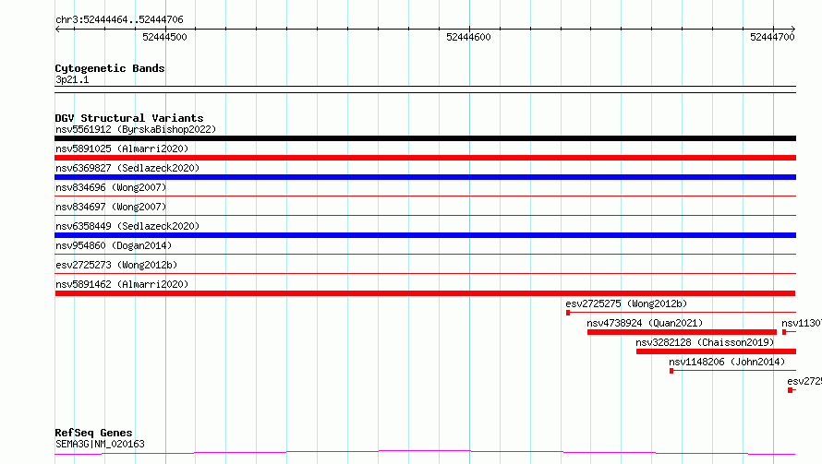The height and width of the screenshot is (464, 822).
Task: Click the red nsv5891462 variant bar
Action: coord(425,293)
